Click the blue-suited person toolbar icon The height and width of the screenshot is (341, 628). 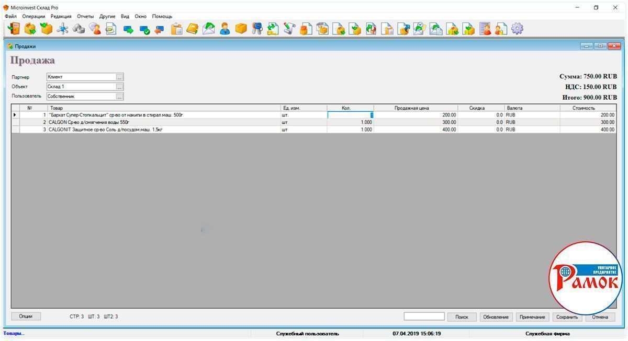click(225, 29)
